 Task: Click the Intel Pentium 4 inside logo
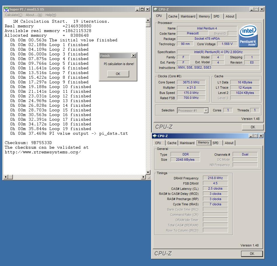coord(248,36)
